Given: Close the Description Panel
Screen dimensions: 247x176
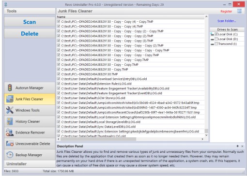Looking at the screenshot, I should 242,146.
